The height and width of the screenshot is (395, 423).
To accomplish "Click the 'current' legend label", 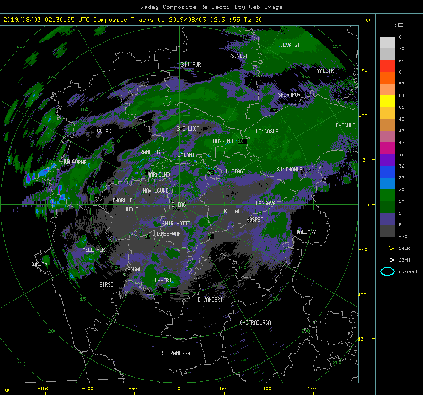I will (408, 272).
